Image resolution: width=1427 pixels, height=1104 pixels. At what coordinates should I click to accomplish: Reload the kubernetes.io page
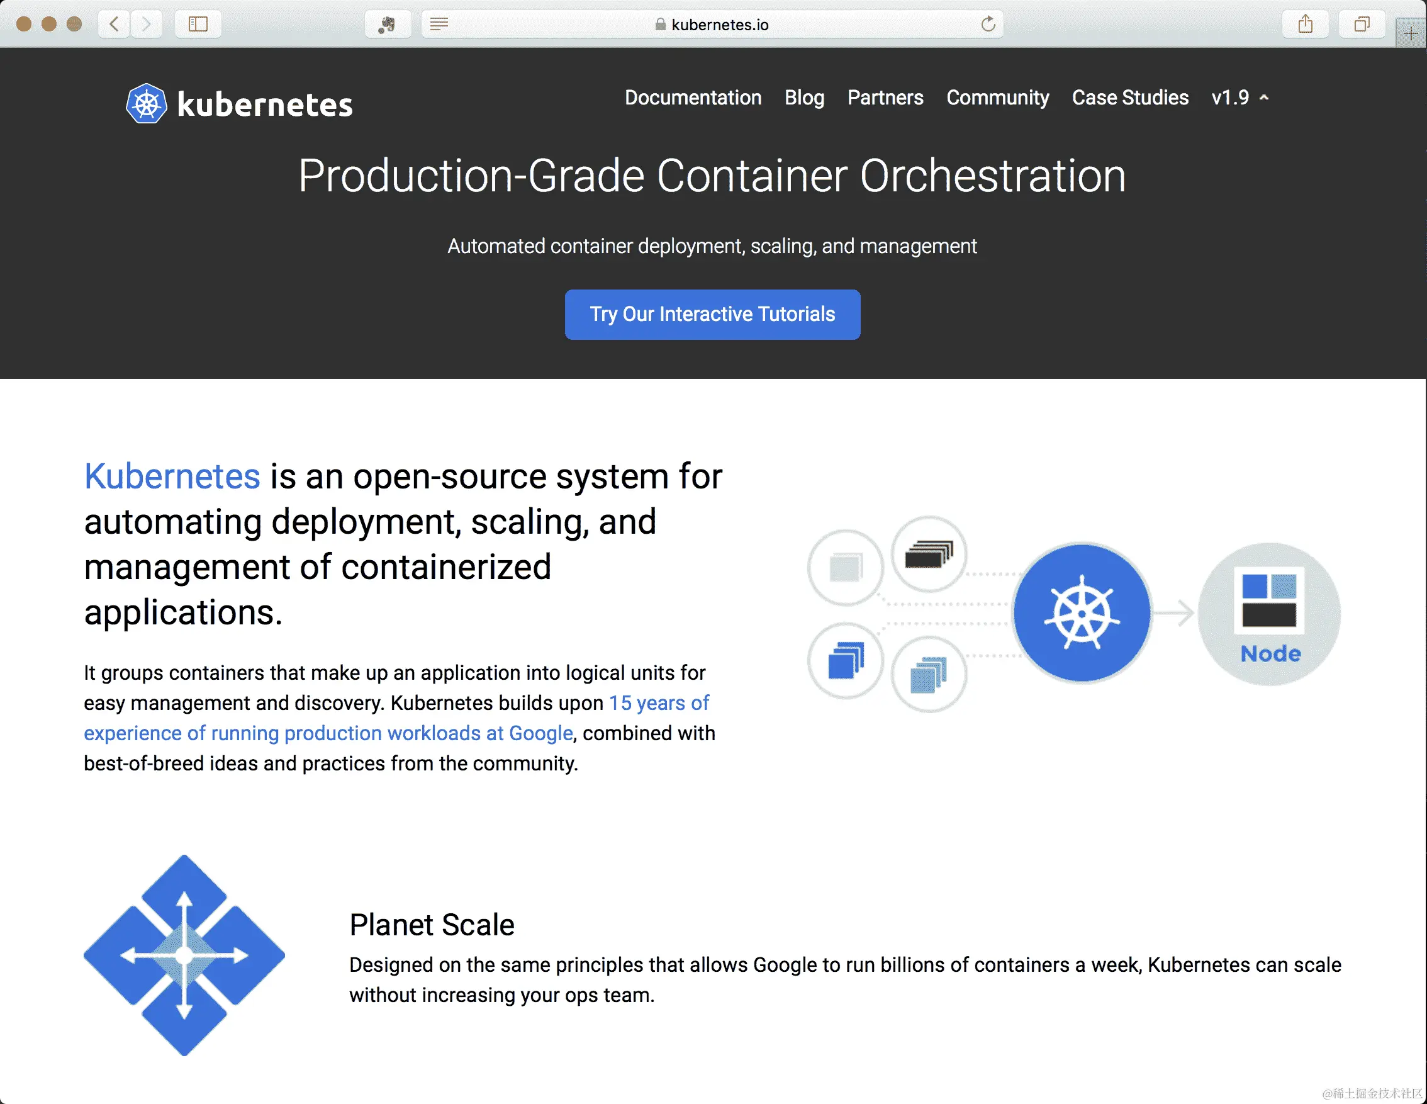coord(988,24)
